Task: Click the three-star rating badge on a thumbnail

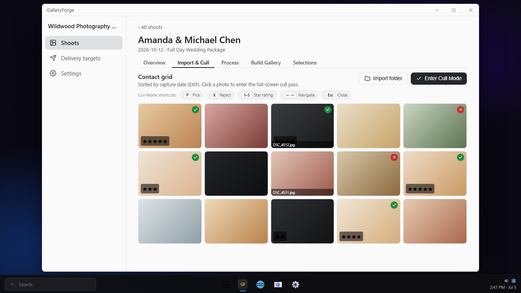Action: pos(150,189)
